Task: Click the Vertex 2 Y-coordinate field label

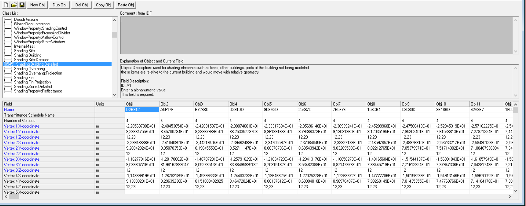Action: point(22,148)
